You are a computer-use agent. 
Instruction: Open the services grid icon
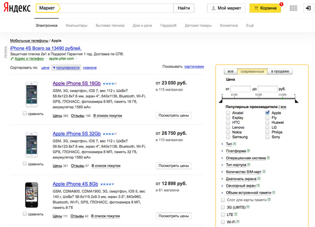pyautogui.click(x=293, y=8)
